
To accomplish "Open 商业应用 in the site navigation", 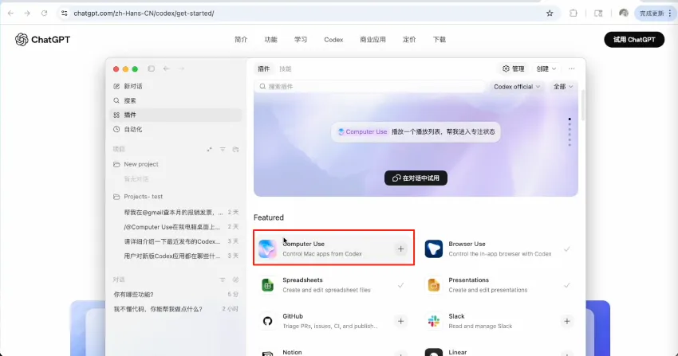I will [x=373, y=40].
